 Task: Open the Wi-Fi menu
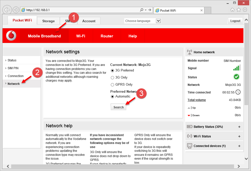[x=81, y=36]
